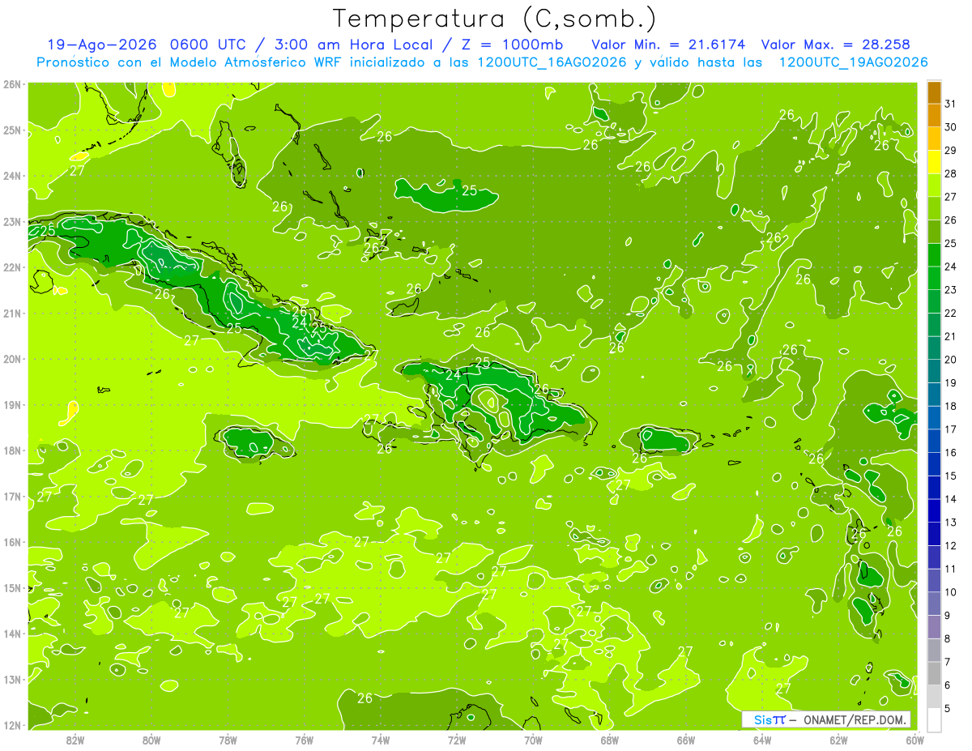Select the 'Valor Min. = 21.6174' readout
This screenshot has width=972, height=751.
(668, 45)
